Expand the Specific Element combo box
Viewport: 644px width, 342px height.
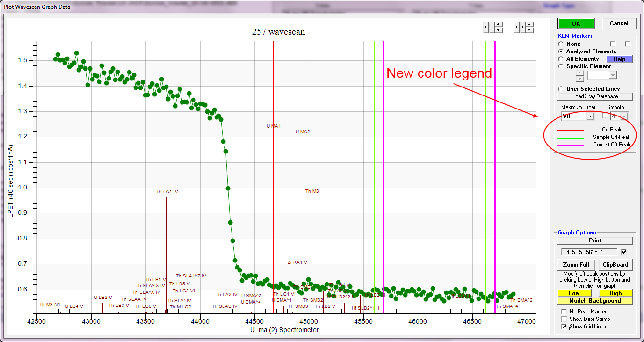[x=612, y=75]
